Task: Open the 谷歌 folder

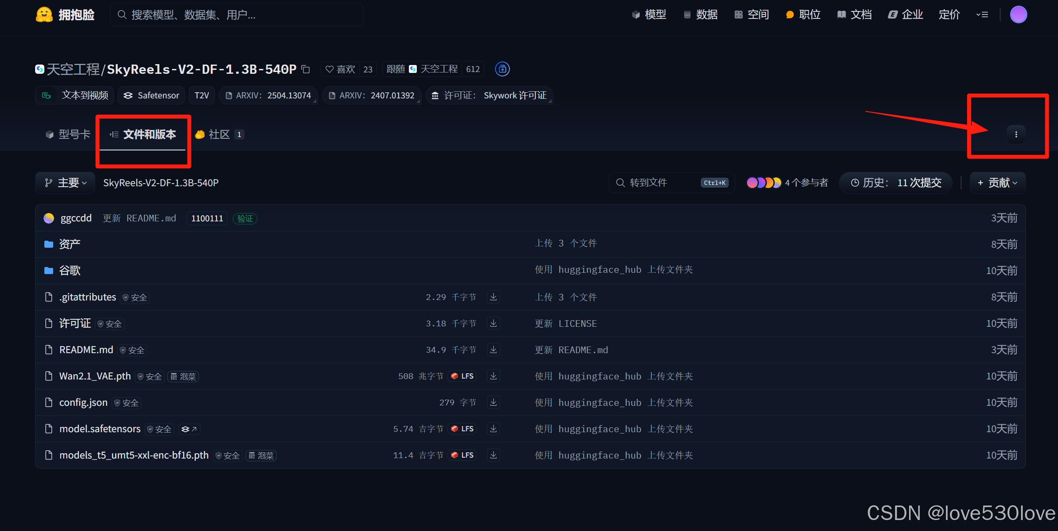Action: [69, 271]
